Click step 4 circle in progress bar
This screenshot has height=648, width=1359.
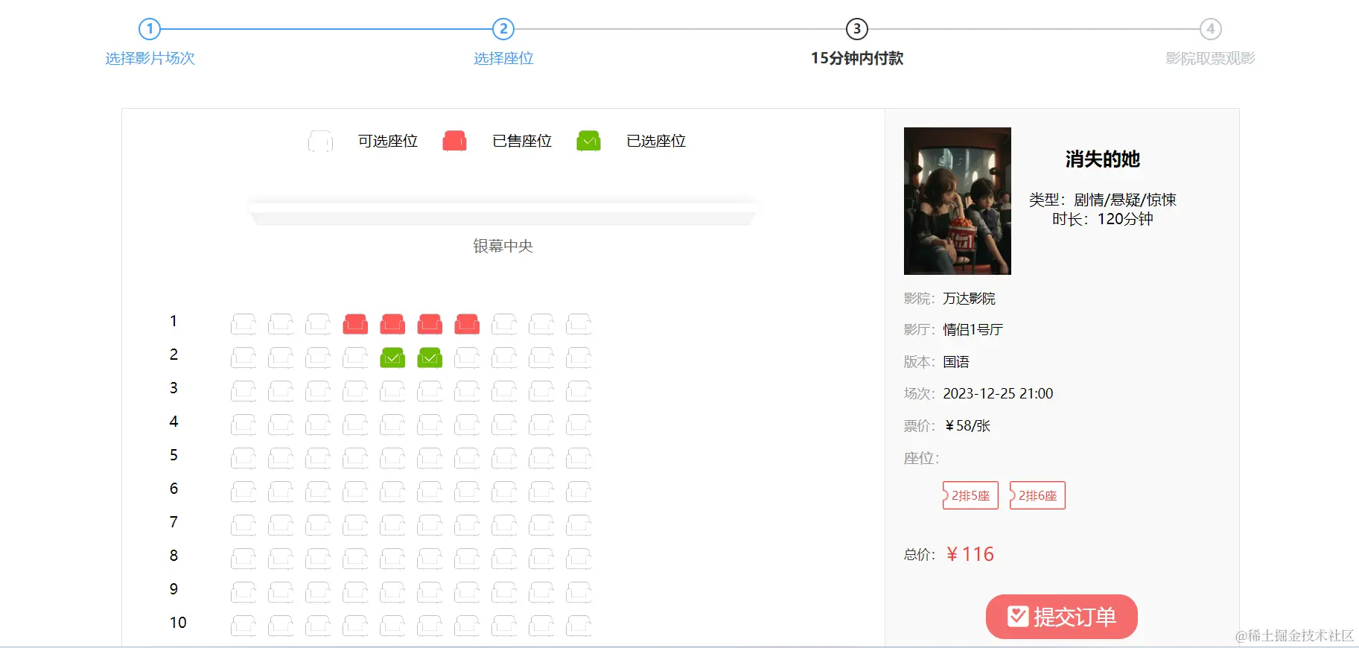pos(1211,29)
